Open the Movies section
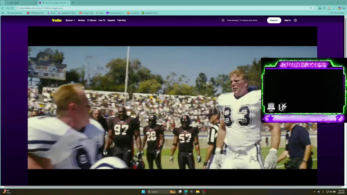The width and height of the screenshot is (347, 195). (81, 20)
